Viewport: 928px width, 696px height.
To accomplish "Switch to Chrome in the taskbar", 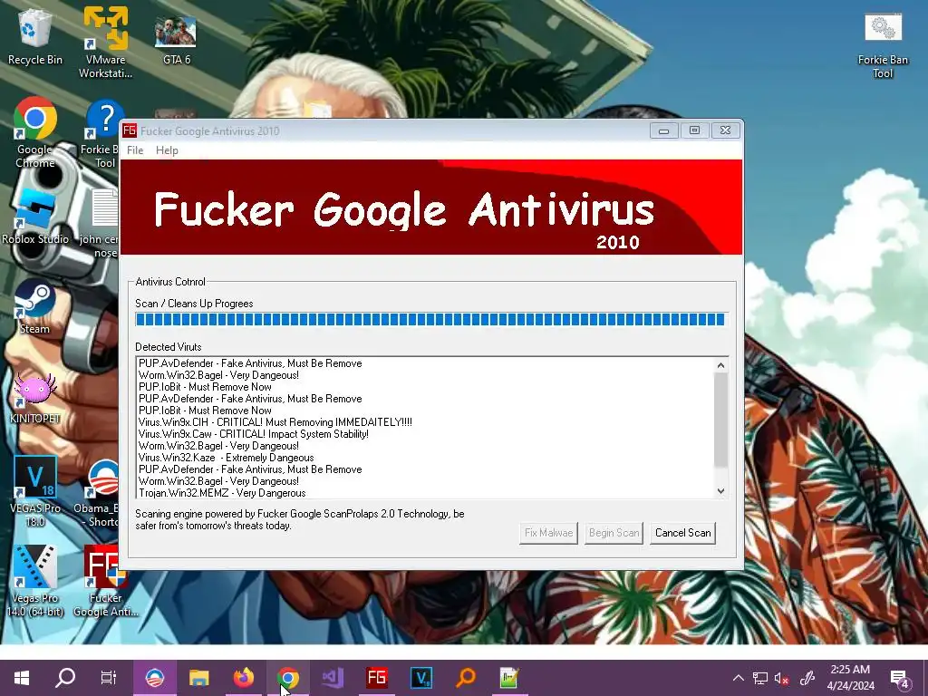I will pos(287,678).
